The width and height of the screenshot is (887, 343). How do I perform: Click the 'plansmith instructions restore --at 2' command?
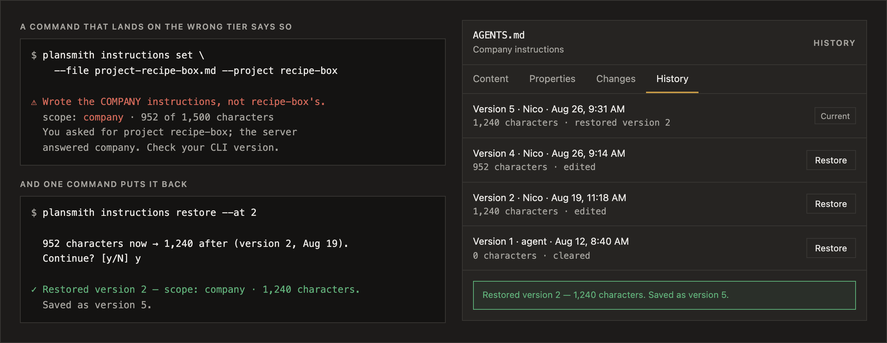149,213
